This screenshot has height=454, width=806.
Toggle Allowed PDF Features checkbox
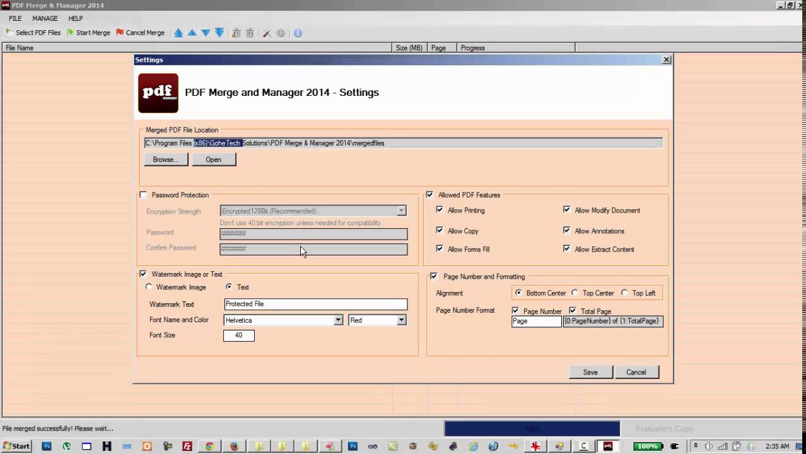(429, 195)
